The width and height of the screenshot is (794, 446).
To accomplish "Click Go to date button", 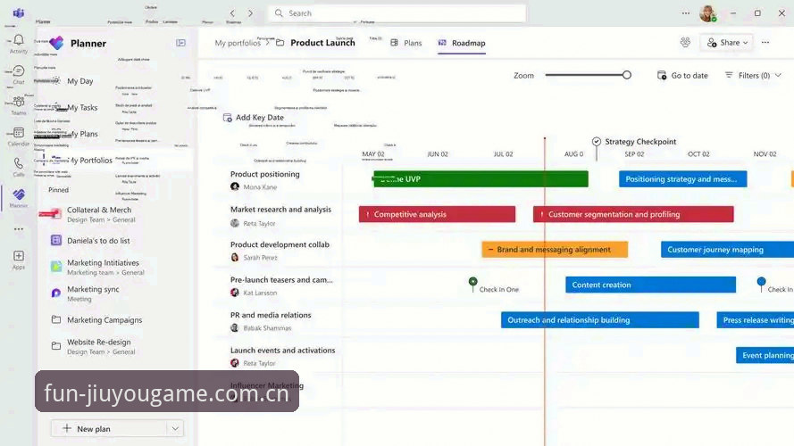I will pos(682,75).
